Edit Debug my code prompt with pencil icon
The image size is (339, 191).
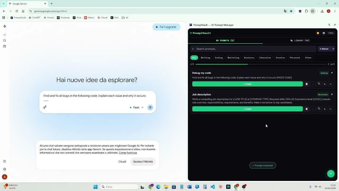coord(325,84)
